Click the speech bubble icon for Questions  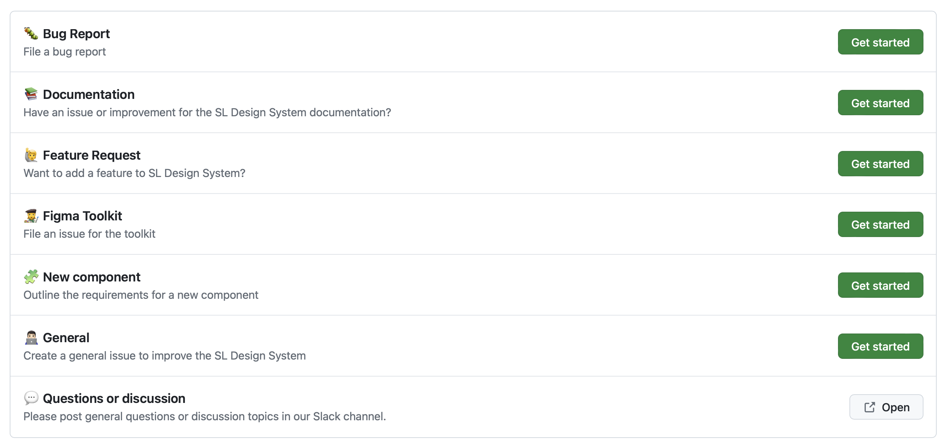[x=31, y=398]
